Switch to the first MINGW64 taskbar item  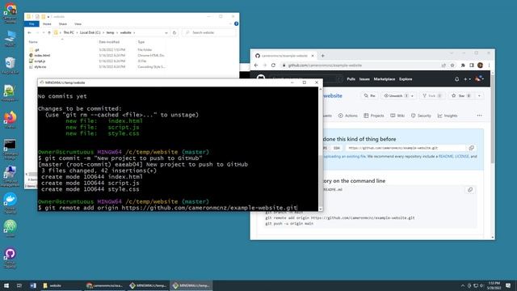point(148,285)
